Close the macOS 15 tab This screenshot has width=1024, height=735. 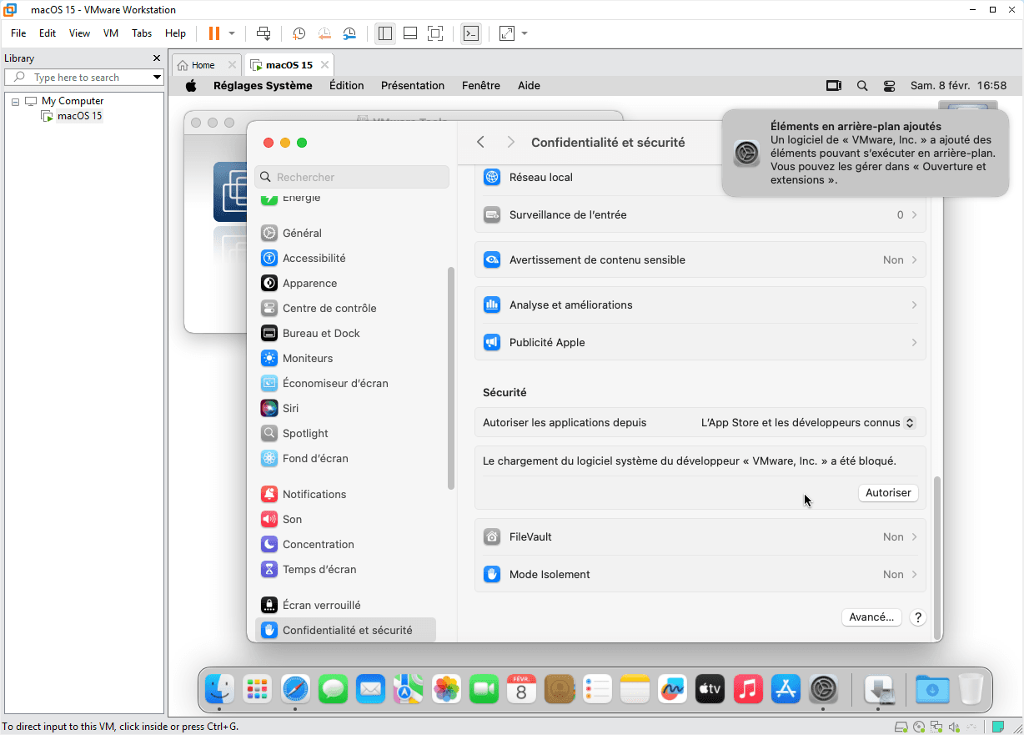[324, 65]
